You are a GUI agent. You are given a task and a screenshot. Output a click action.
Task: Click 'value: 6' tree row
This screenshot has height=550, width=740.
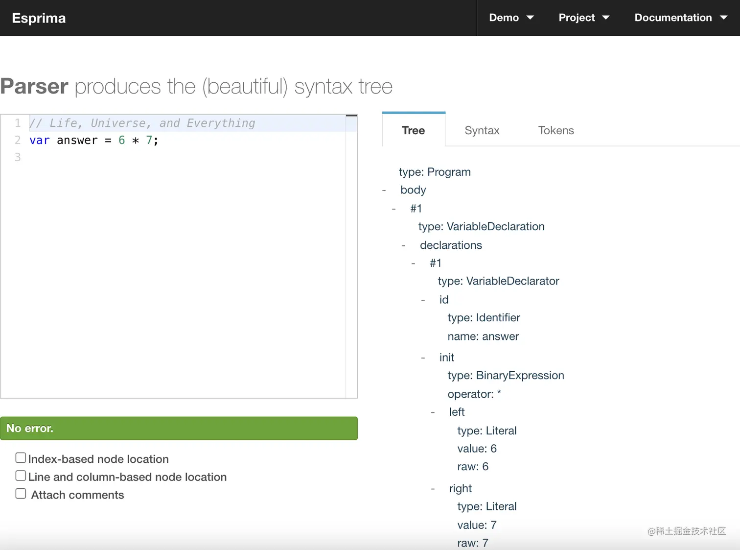coord(477,449)
